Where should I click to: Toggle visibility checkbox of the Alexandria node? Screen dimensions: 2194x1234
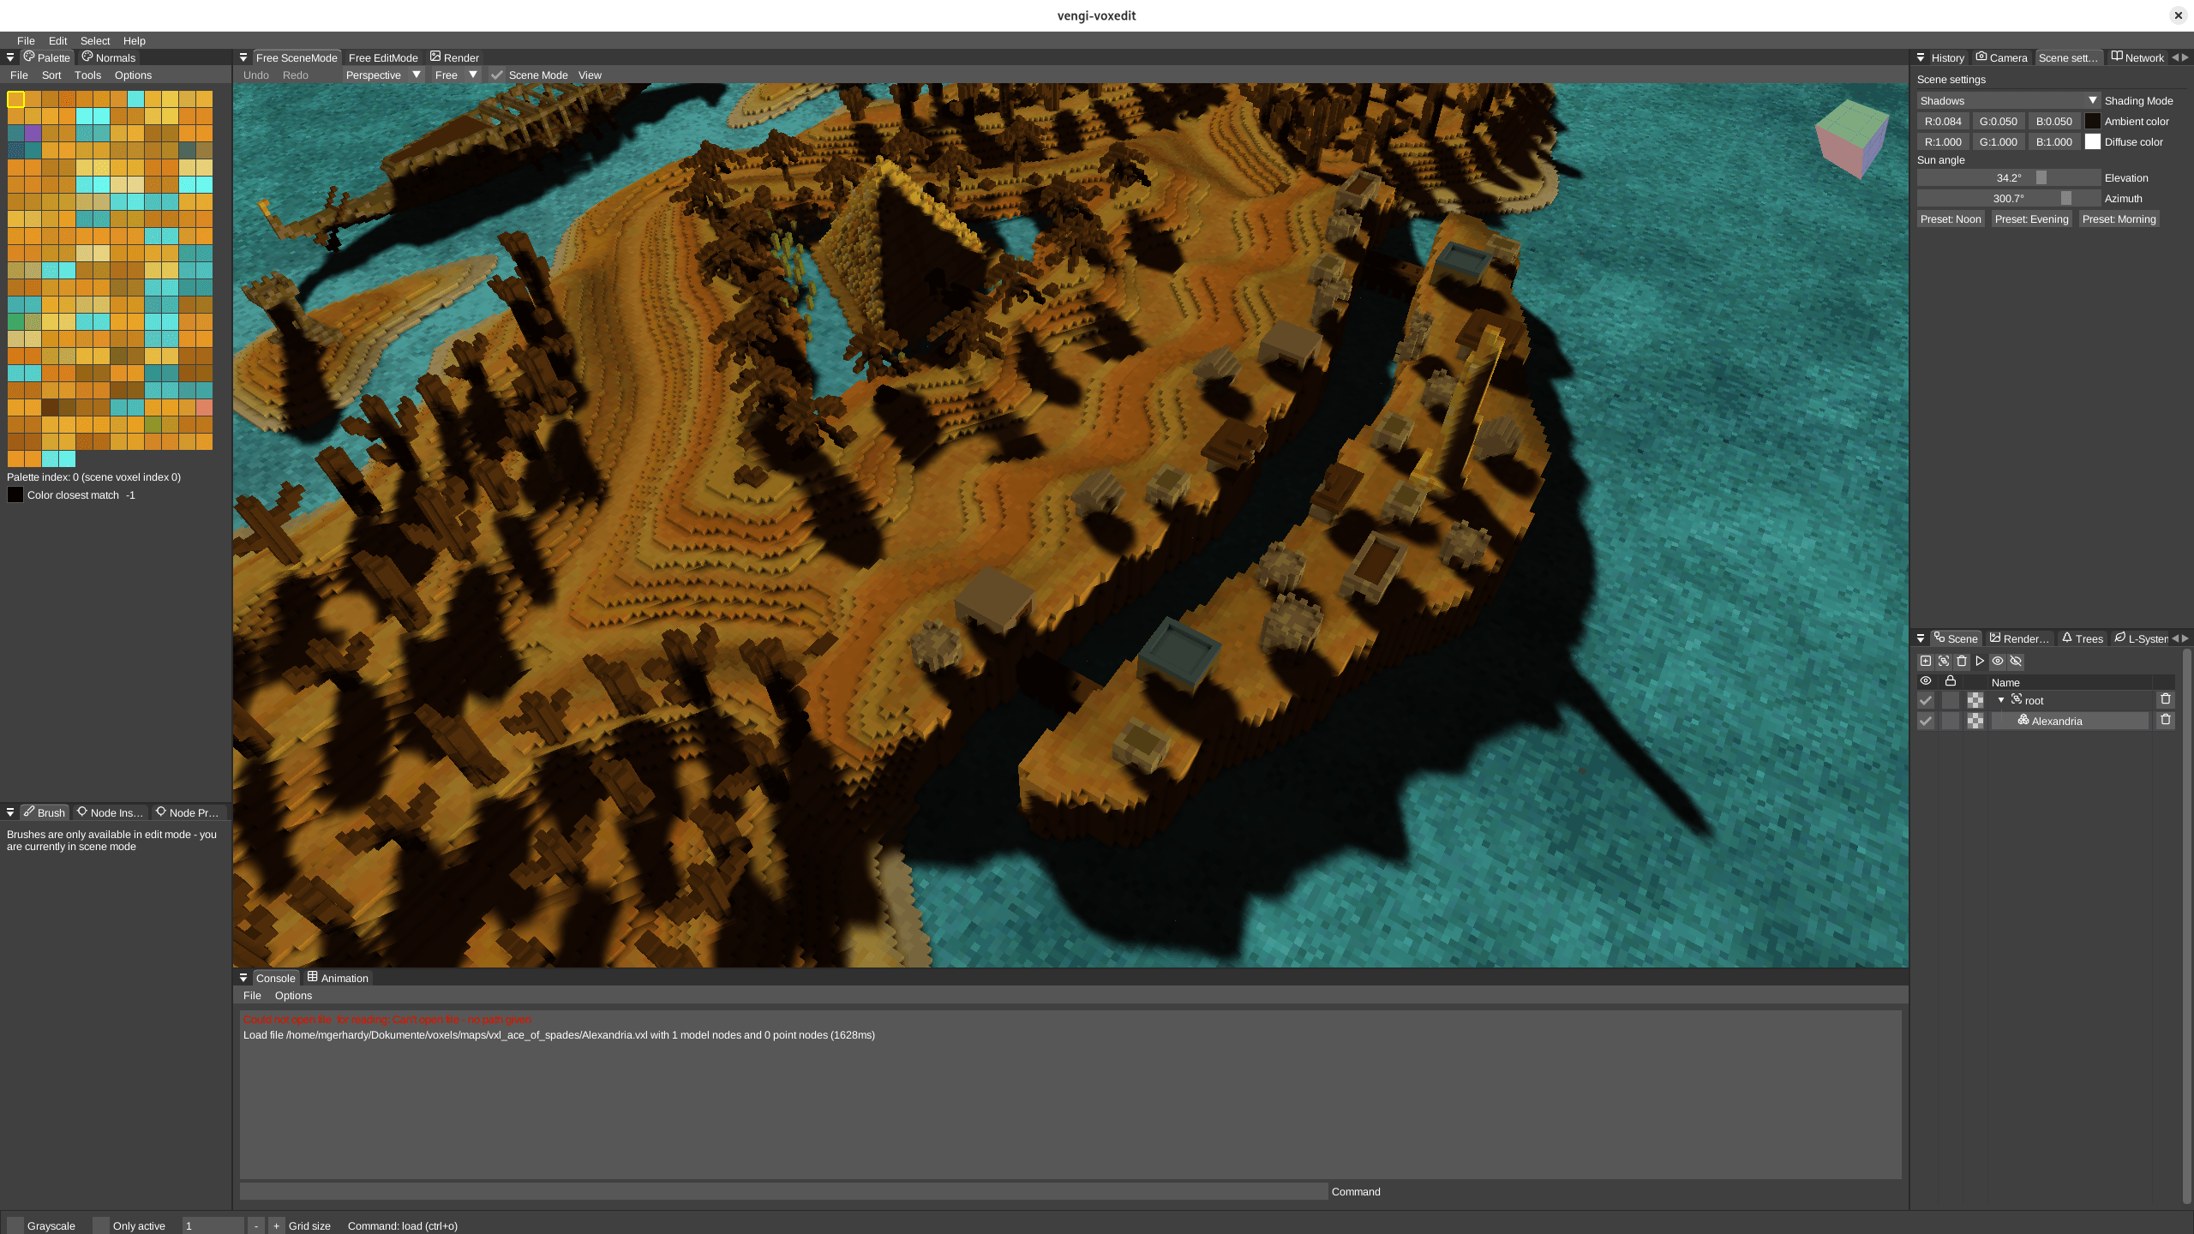point(1926,721)
